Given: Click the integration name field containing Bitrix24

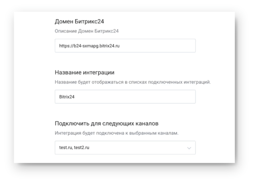Looking at the screenshot, I should coord(125,97).
